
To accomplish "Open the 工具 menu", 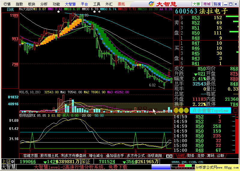I will point(97,4).
